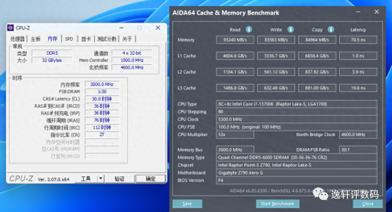The width and height of the screenshot is (392, 212).
Task: Click the 确定 button in CPU-Z
Action: pos(150,178)
